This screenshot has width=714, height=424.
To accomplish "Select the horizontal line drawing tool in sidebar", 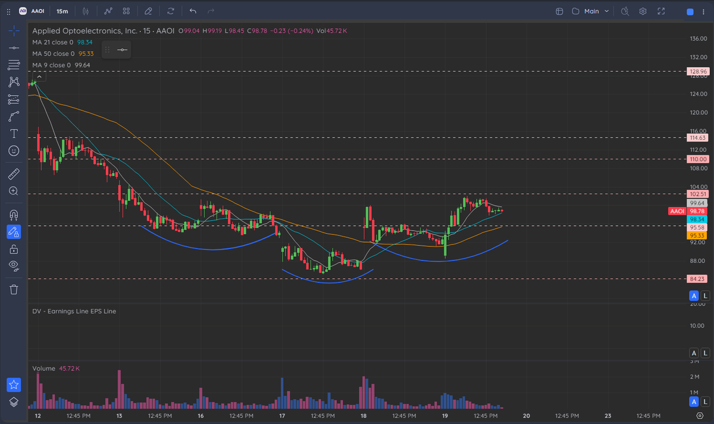I will coord(14,48).
